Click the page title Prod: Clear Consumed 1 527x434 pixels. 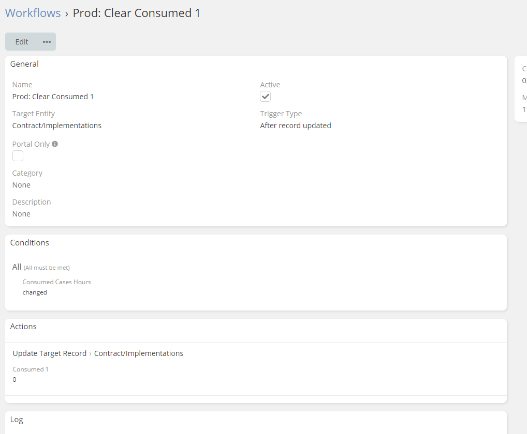point(137,13)
